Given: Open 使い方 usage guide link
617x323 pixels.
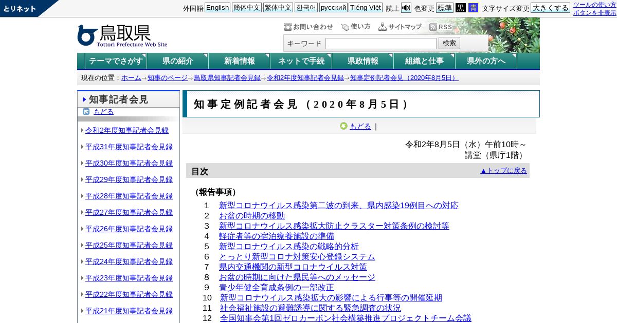Looking at the screenshot, I should coord(356,27).
